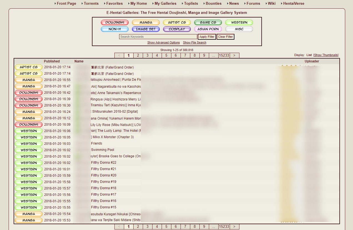
Task: Show Advanced Options for search
Action: 164,42
